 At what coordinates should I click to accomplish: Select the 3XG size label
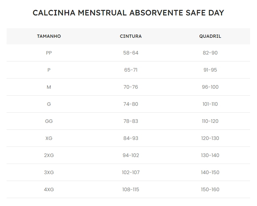click(x=49, y=172)
